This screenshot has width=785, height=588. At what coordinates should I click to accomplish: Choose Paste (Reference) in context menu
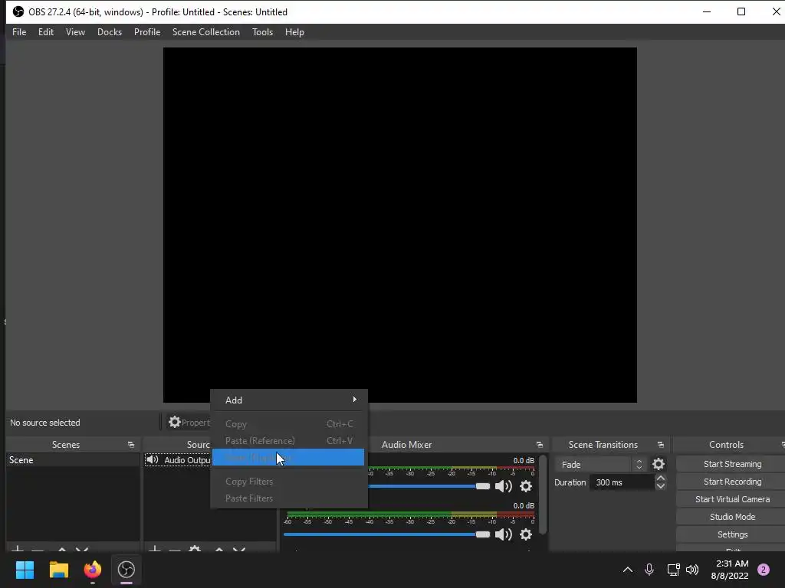289,440
